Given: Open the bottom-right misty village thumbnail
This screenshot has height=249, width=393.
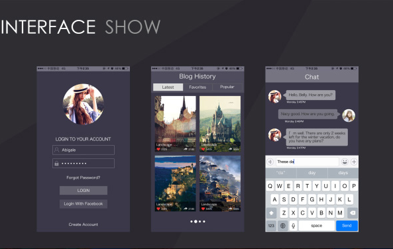Looking at the screenshot, I should click(220, 183).
